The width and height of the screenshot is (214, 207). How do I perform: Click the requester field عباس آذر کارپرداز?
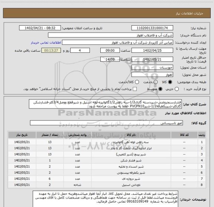coord(117,42)
